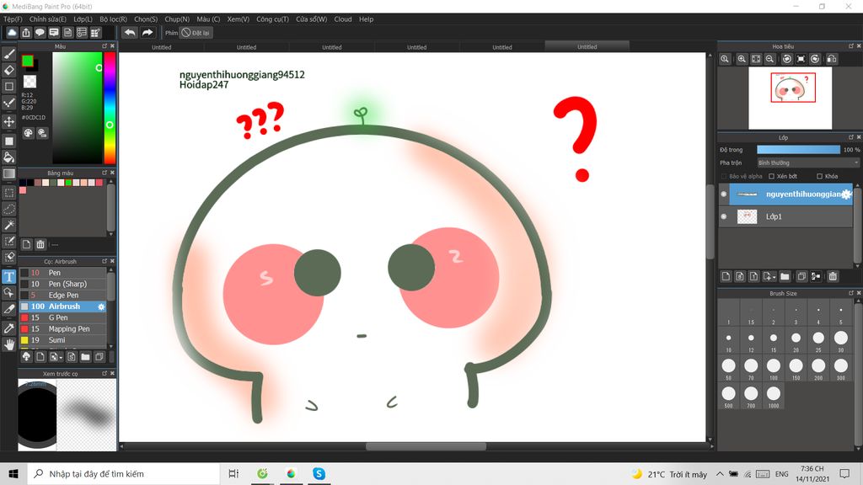Screen dimensions: 863x485
Task: Undock the Lớp layer panel
Action: click(x=851, y=137)
